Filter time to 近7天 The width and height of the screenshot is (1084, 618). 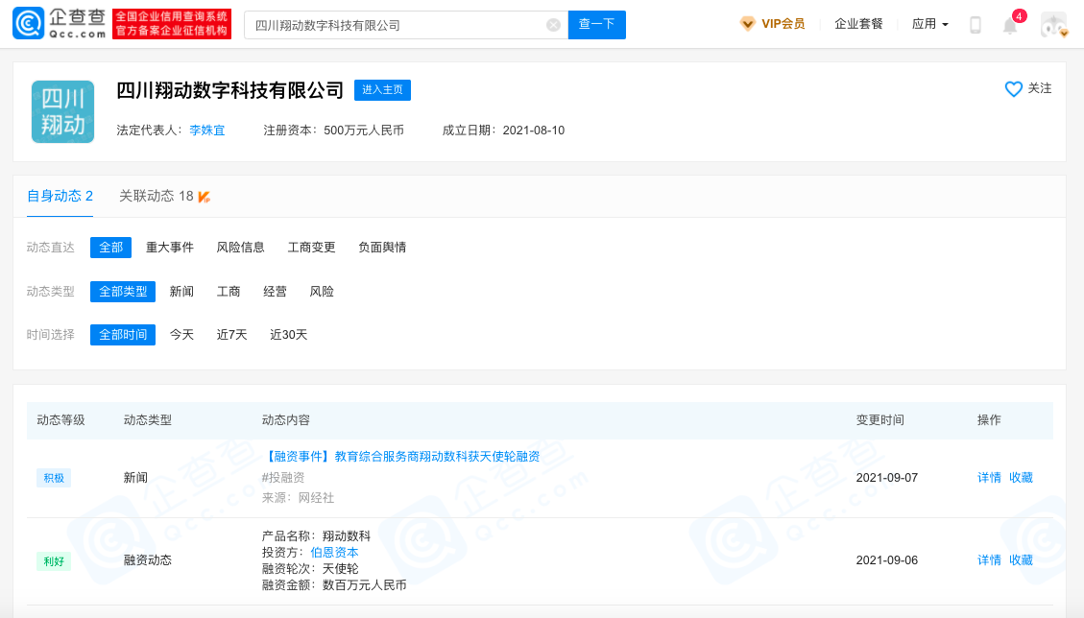(231, 335)
